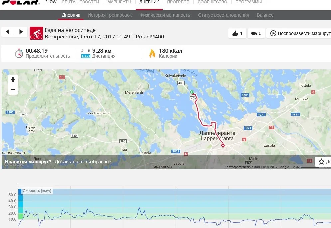
Task: Click the dark blue top speed zone swatch
Action: [x=20, y=191]
